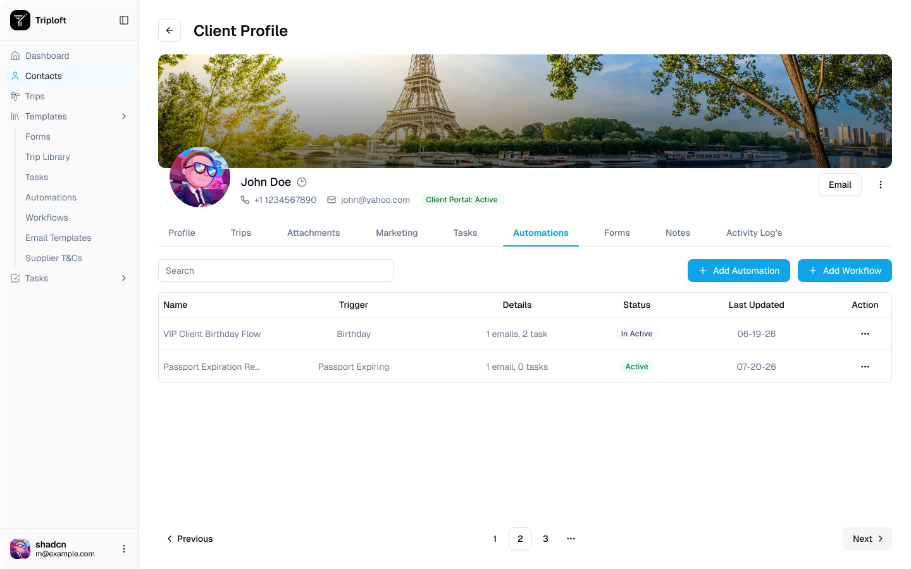
Task: Click the Add Automation button
Action: [x=739, y=271]
